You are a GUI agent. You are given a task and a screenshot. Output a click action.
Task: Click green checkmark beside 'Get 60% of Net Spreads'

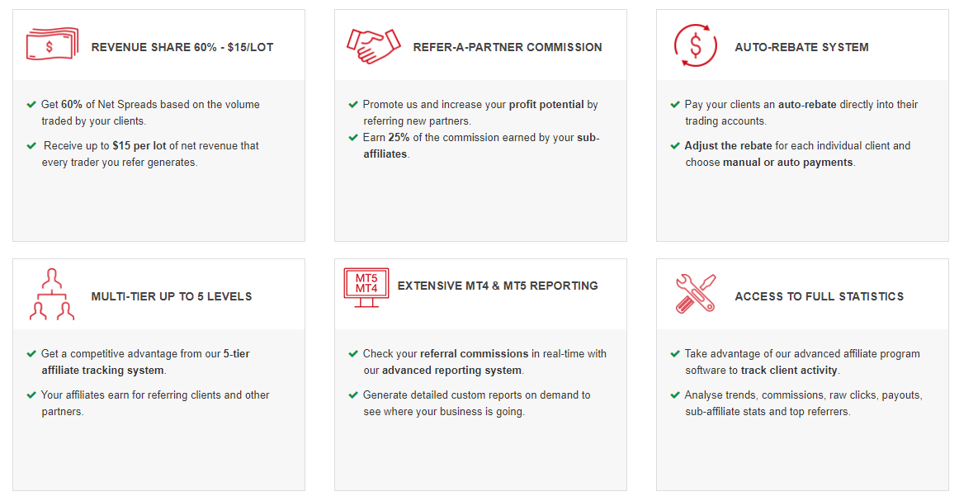[31, 105]
